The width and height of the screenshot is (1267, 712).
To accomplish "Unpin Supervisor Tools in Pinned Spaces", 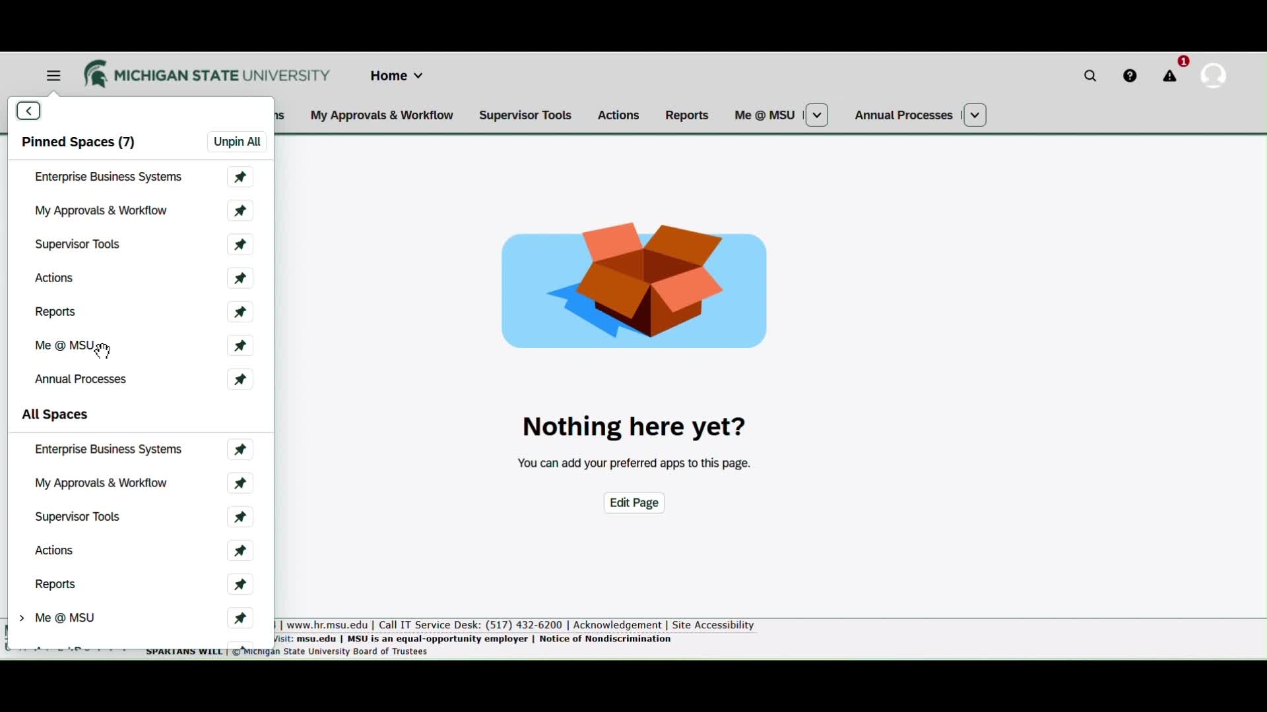I will tap(241, 245).
